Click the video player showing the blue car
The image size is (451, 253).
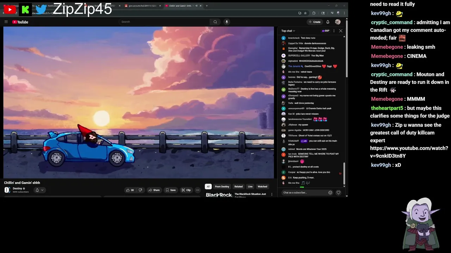138,103
